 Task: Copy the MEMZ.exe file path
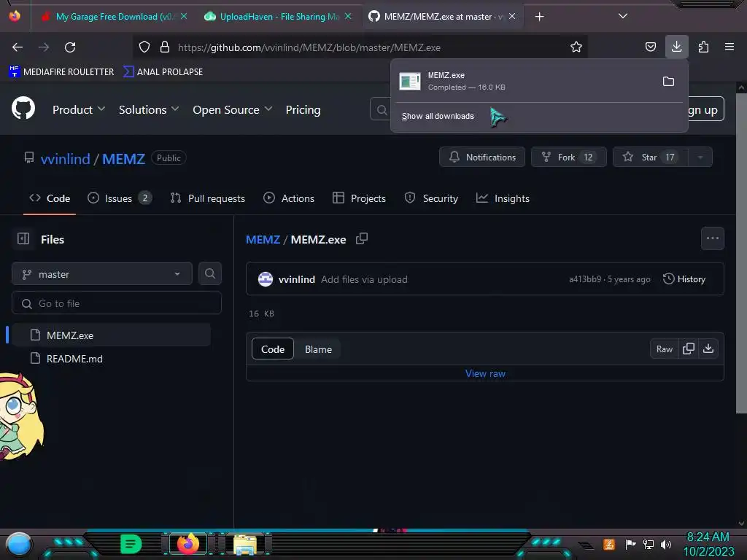tap(362, 238)
